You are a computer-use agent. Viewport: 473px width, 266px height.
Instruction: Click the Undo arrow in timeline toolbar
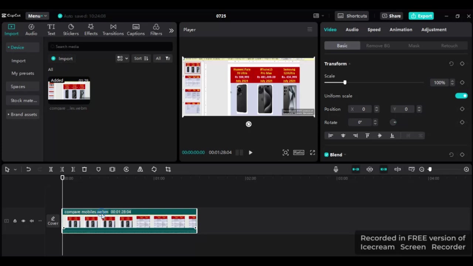[28, 169]
